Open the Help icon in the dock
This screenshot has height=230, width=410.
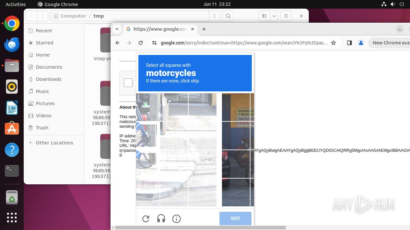[12, 150]
